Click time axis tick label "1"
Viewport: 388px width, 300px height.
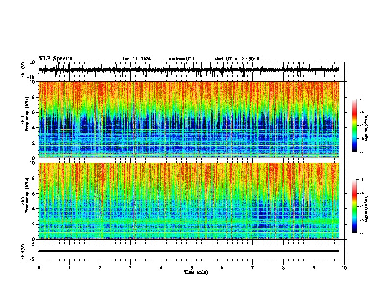pos(69,268)
